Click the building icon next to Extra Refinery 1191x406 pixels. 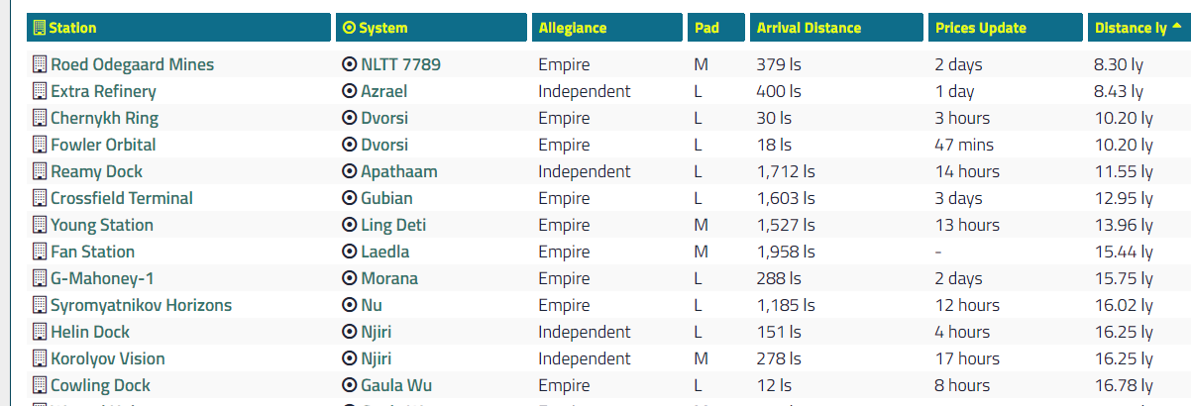(x=40, y=91)
